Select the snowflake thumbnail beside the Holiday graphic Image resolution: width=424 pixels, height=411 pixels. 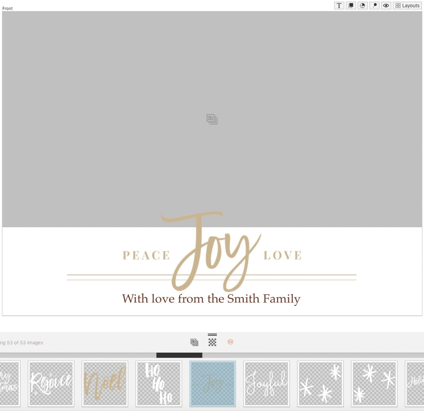coord(374,383)
